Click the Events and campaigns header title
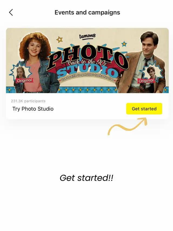This screenshot has height=231, width=173. point(87,12)
